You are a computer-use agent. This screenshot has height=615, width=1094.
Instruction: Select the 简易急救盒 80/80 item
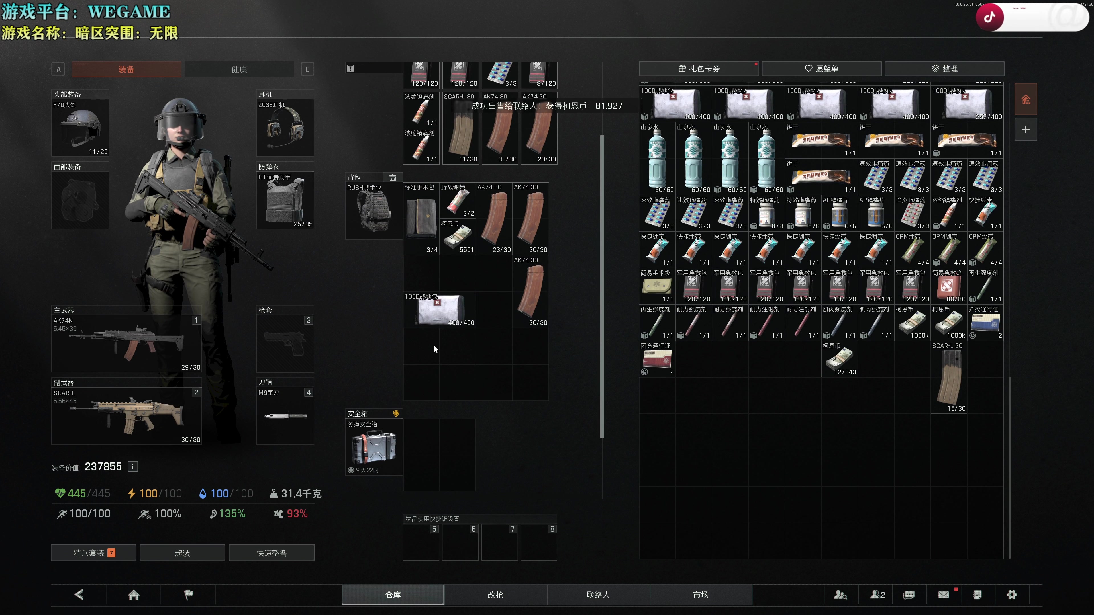(x=949, y=286)
